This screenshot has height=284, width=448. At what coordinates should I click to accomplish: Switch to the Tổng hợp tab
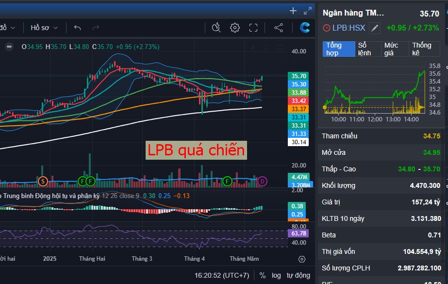339,49
